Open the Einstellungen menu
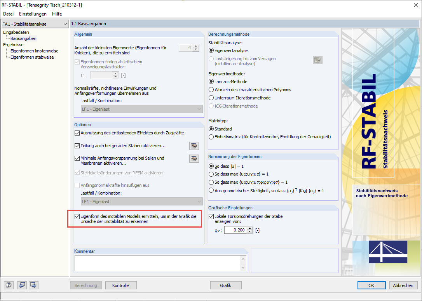Image resolution: width=422 pixels, height=301 pixels. [x=33, y=14]
